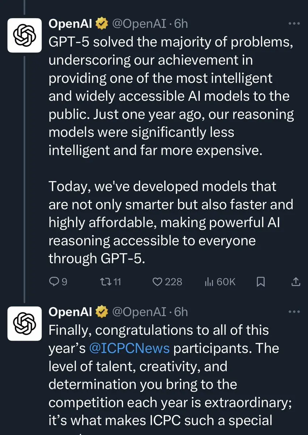308x435 pixels.
Task: Share the GPT-5 tweet via share icon
Action: pos(296,282)
